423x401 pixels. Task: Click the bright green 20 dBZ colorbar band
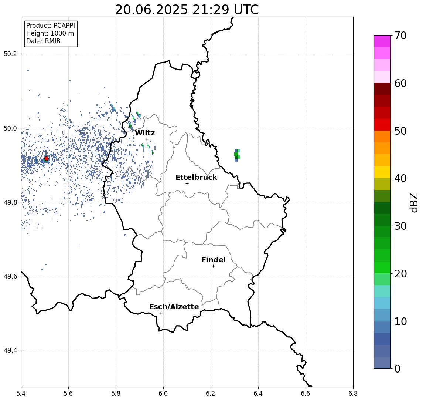[382, 267]
